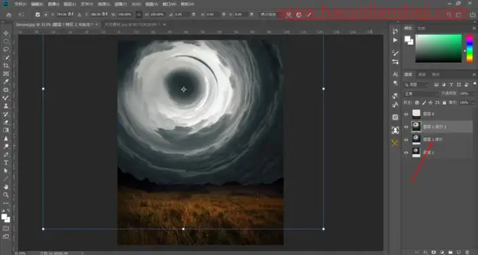
Task: Select the Frame tool
Action: [6, 73]
